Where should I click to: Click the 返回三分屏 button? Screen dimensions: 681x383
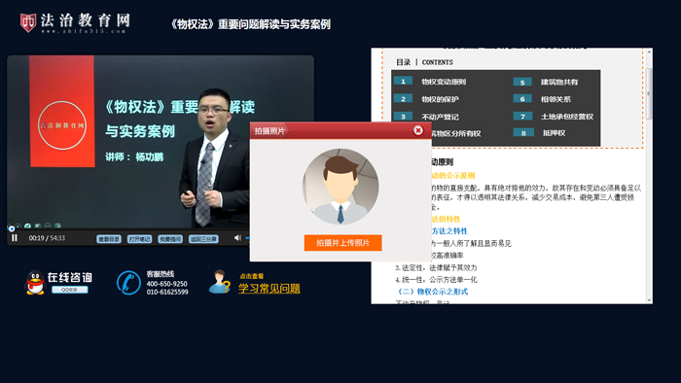[203, 239]
